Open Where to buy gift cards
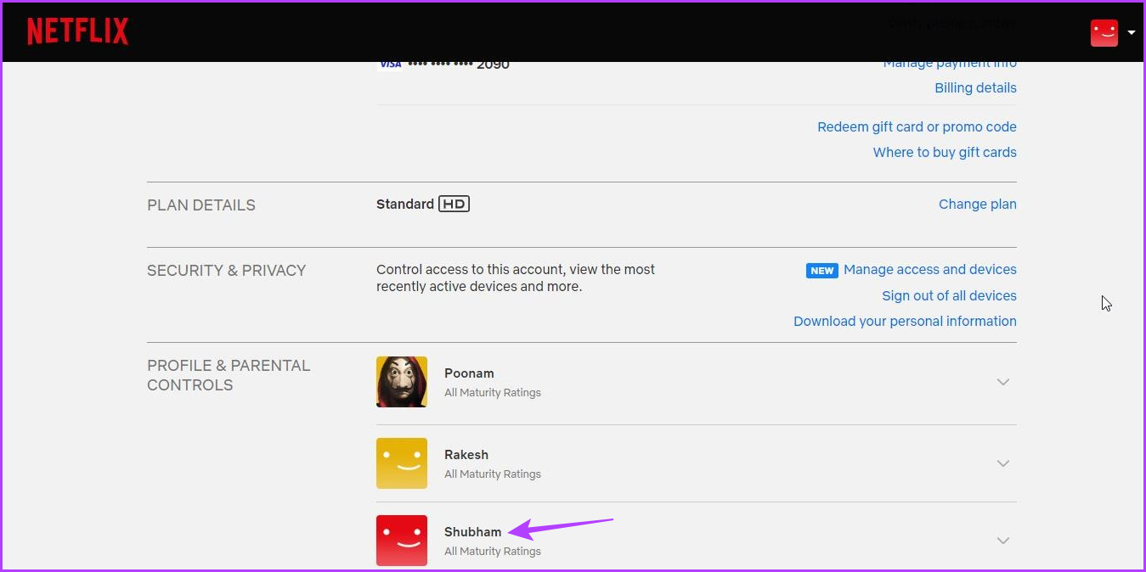Viewport: 1146px width, 572px height. (945, 152)
